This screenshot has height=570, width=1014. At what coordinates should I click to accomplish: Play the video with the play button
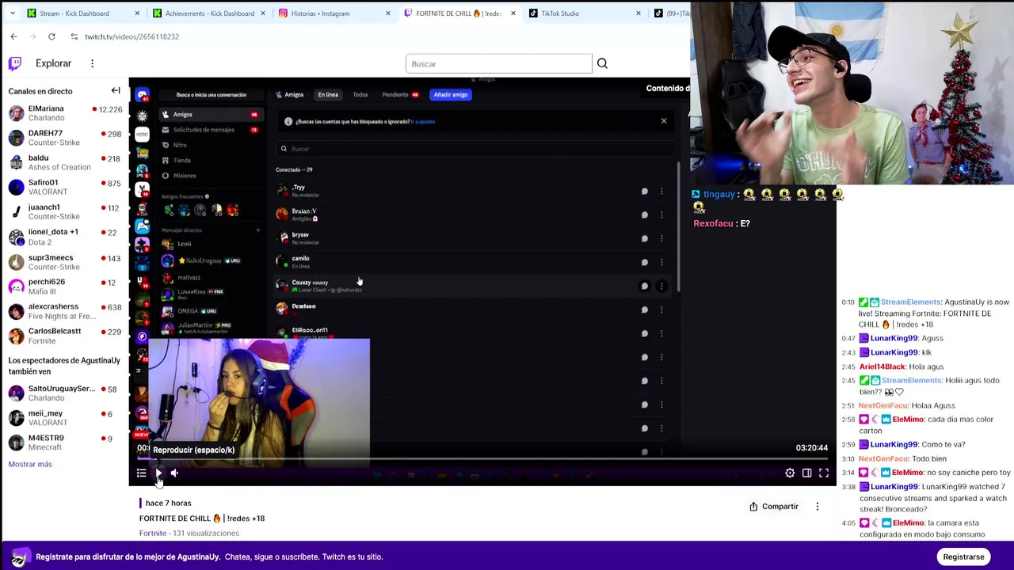158,473
